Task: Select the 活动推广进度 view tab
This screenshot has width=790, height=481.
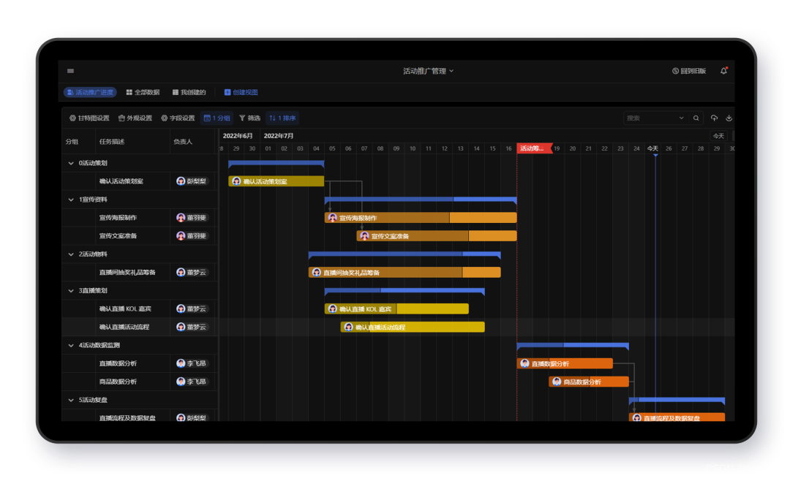Action: coord(90,92)
